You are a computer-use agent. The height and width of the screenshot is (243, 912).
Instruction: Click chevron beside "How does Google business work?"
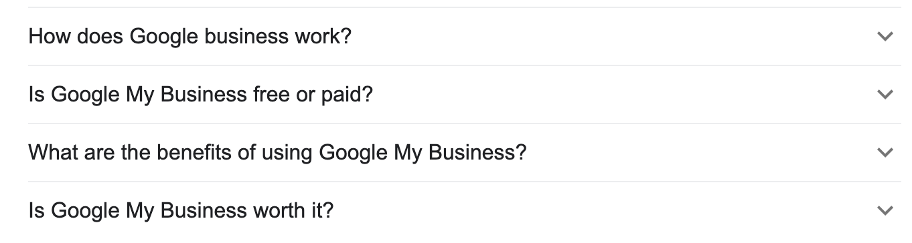(885, 37)
